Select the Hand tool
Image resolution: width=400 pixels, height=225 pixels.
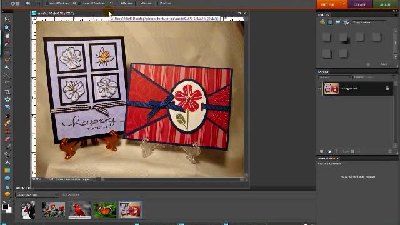pos(7,36)
